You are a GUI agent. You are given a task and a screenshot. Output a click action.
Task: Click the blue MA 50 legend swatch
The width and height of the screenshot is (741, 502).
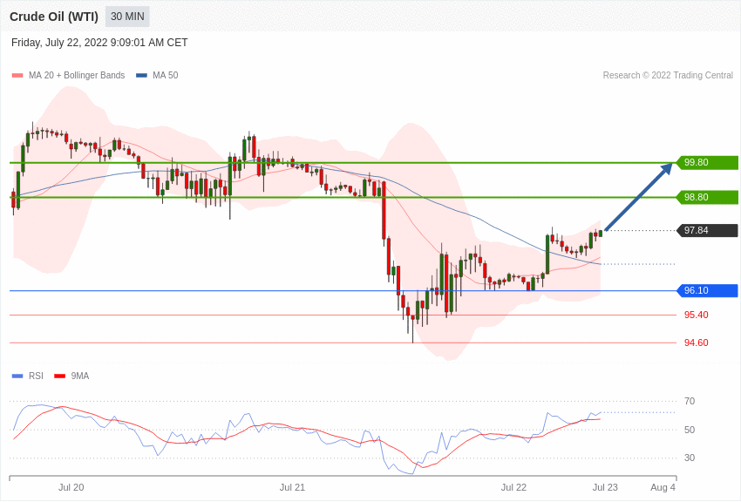[141, 76]
